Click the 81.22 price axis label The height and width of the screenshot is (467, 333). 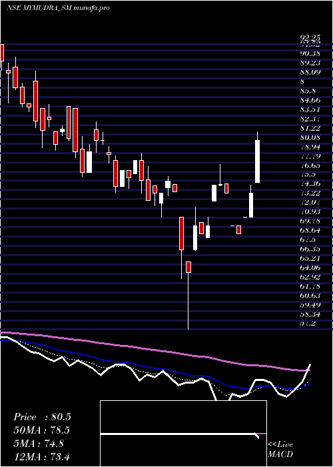point(310,128)
